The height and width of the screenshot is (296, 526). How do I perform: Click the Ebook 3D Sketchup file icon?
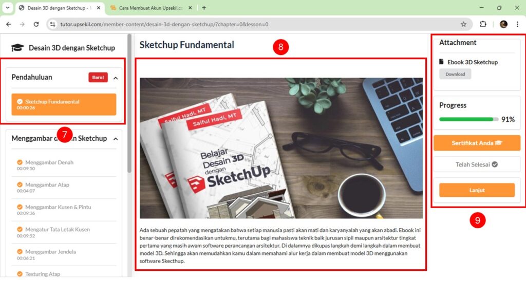pyautogui.click(x=441, y=62)
